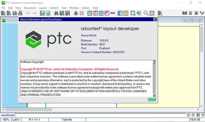Screen dimensions: 205x122
Task: Click the document window's scroll down arrow
Action: [201, 106]
